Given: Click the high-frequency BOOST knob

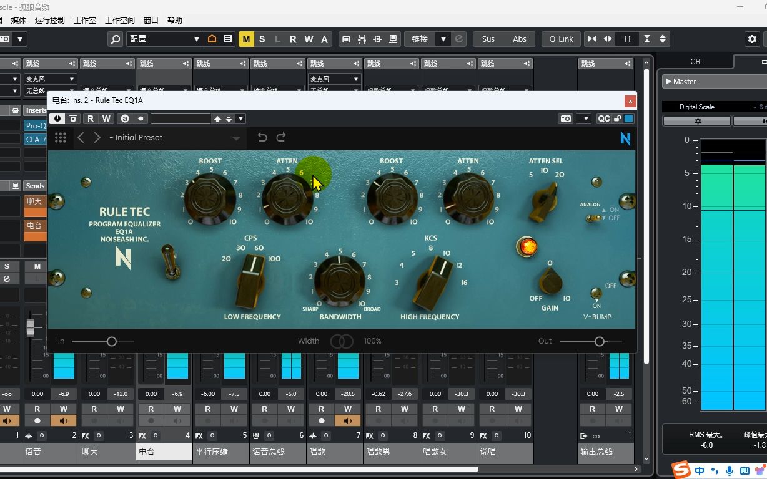Looking at the screenshot, I should tap(392, 197).
